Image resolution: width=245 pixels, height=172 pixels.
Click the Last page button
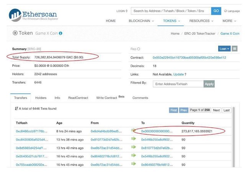(226, 110)
